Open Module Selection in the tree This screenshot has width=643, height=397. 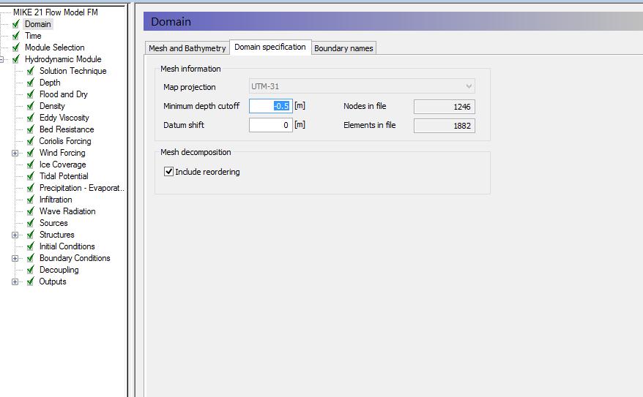point(54,48)
